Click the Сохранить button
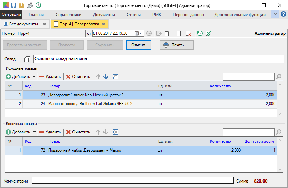 (x=105, y=45)
